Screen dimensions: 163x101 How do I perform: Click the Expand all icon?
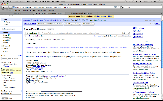coord(134,34)
